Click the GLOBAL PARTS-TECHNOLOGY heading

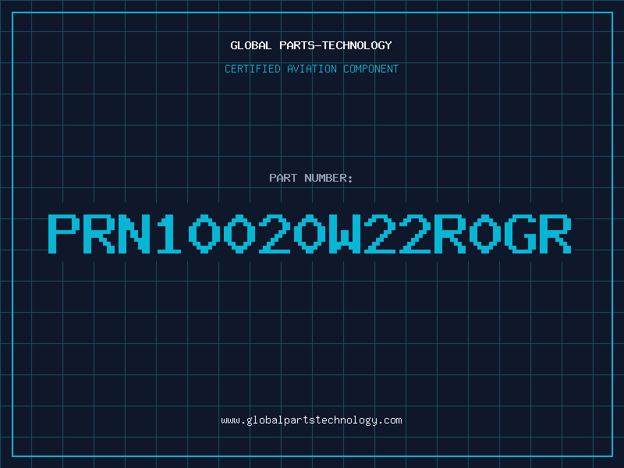[311, 45]
